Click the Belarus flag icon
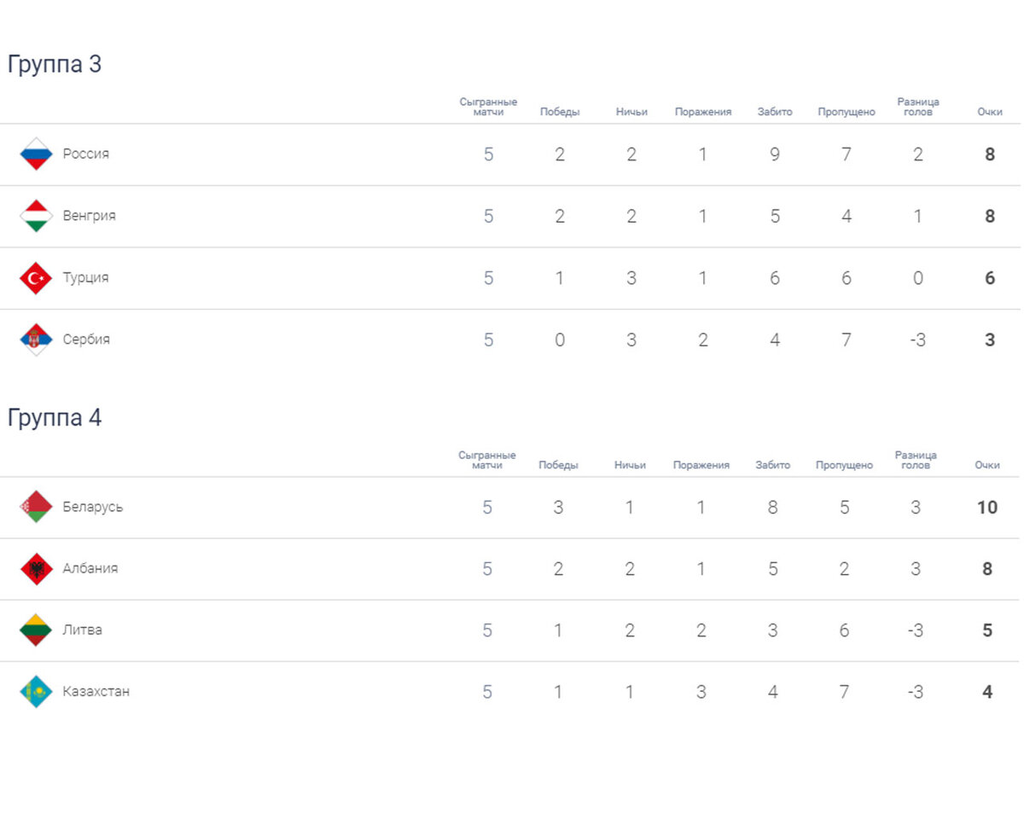The image size is (1024, 819). point(36,507)
